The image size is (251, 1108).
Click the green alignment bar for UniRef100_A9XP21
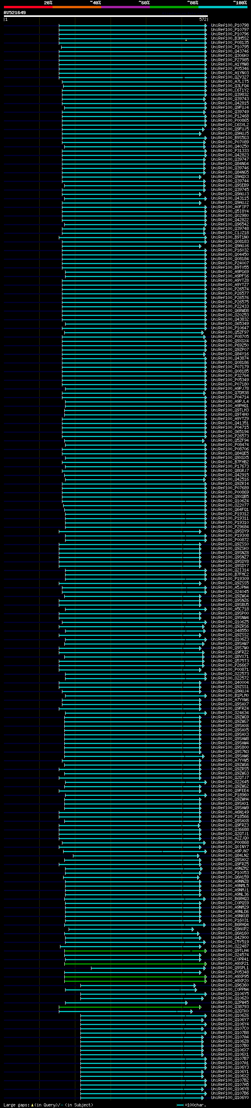pyautogui.click(x=136, y=963)
